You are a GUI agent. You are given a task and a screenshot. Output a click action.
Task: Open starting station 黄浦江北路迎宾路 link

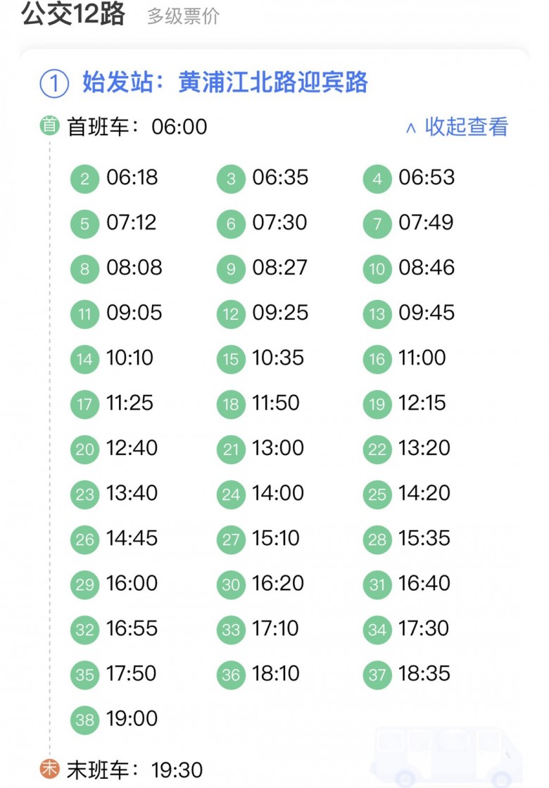pyautogui.click(x=274, y=82)
